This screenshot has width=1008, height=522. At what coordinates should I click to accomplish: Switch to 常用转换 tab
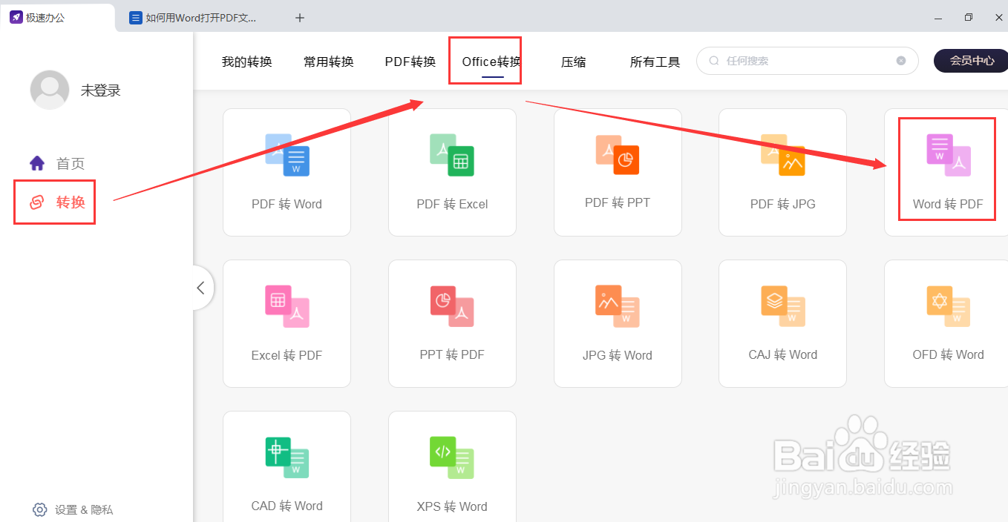(329, 62)
